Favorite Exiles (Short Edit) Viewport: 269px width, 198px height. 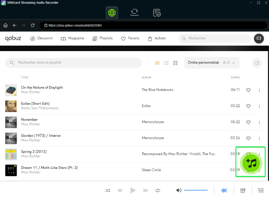coord(248,106)
